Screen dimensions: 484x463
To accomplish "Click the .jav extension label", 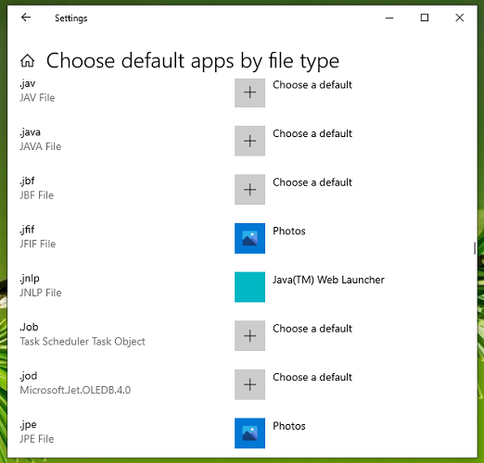I will [28, 83].
